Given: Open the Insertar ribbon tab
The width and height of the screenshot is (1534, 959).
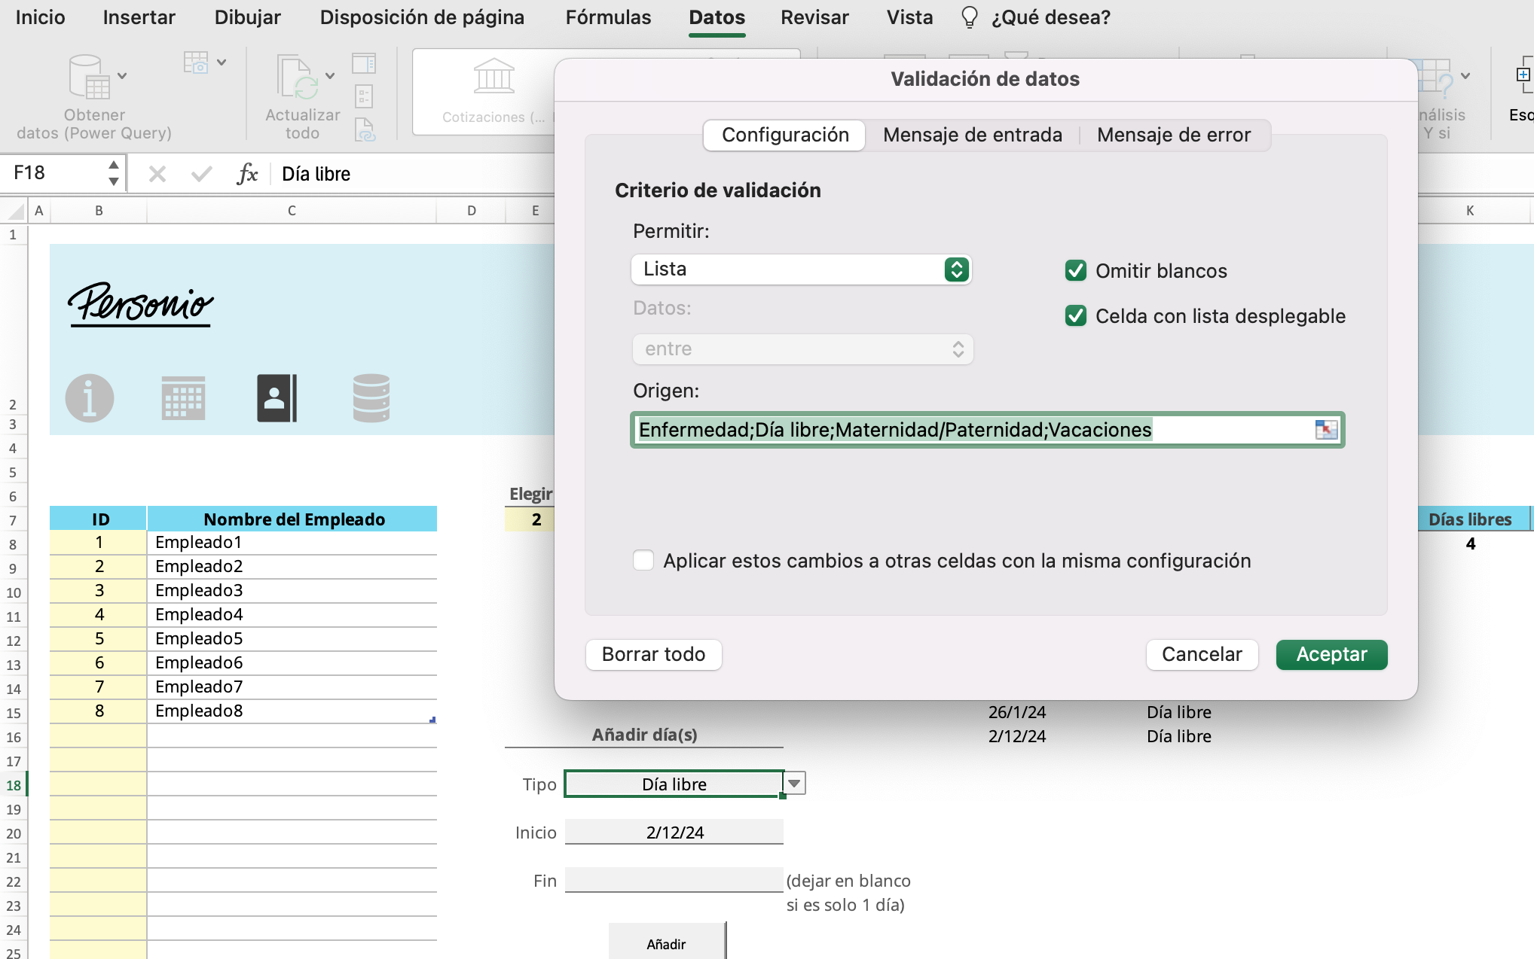Looking at the screenshot, I should 139,17.
